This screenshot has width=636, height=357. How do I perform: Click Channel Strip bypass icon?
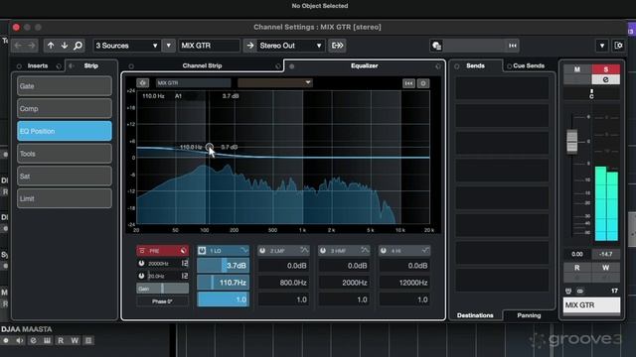(278, 66)
